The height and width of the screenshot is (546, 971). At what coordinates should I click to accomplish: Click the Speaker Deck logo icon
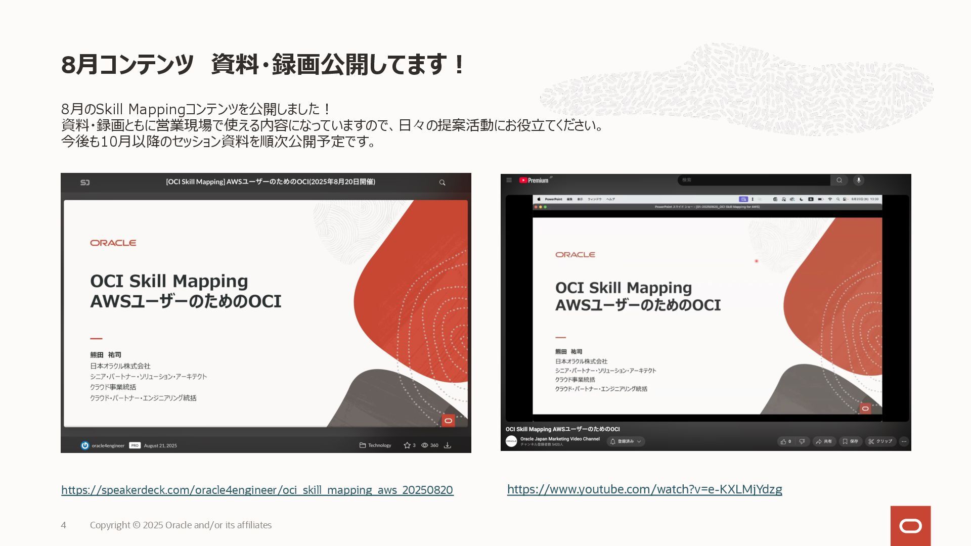85,183
